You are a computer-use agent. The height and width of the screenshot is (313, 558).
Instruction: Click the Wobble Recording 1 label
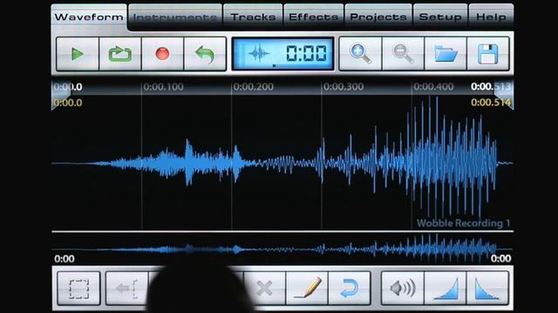463,223
